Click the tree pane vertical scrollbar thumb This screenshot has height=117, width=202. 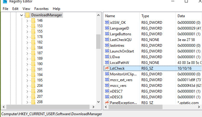point(98,42)
